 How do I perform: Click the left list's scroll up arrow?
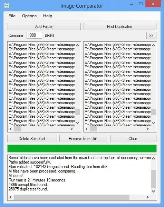pyautogui.click(x=78, y=45)
